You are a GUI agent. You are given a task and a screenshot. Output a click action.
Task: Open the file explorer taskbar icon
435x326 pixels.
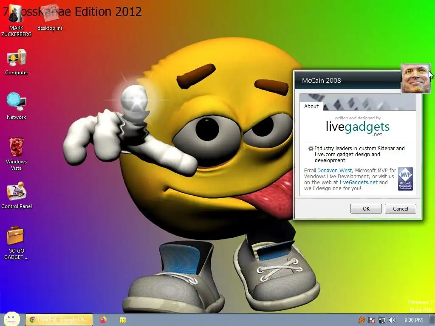pyautogui.click(x=123, y=320)
